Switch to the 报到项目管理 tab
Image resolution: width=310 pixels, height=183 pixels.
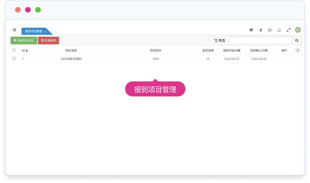click(x=34, y=31)
